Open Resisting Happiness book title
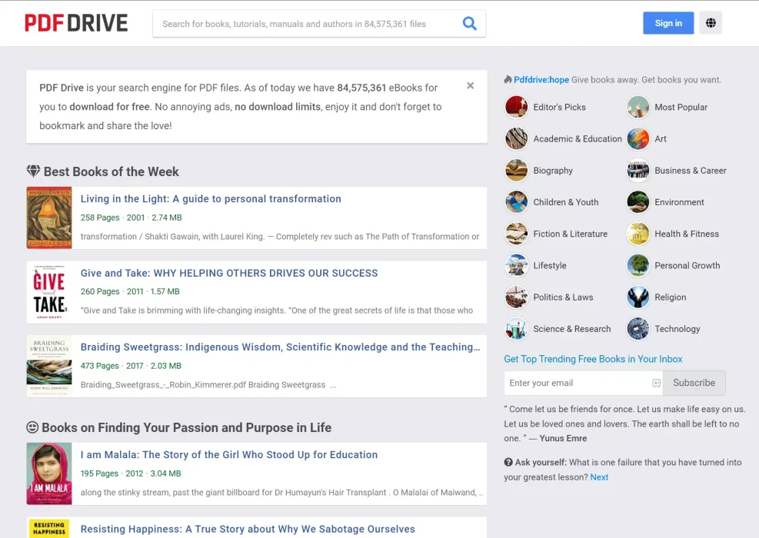 click(x=248, y=529)
